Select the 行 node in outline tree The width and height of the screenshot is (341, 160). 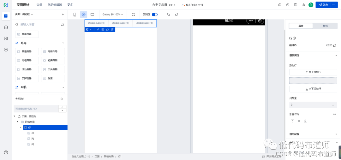pyautogui.click(x=45, y=127)
